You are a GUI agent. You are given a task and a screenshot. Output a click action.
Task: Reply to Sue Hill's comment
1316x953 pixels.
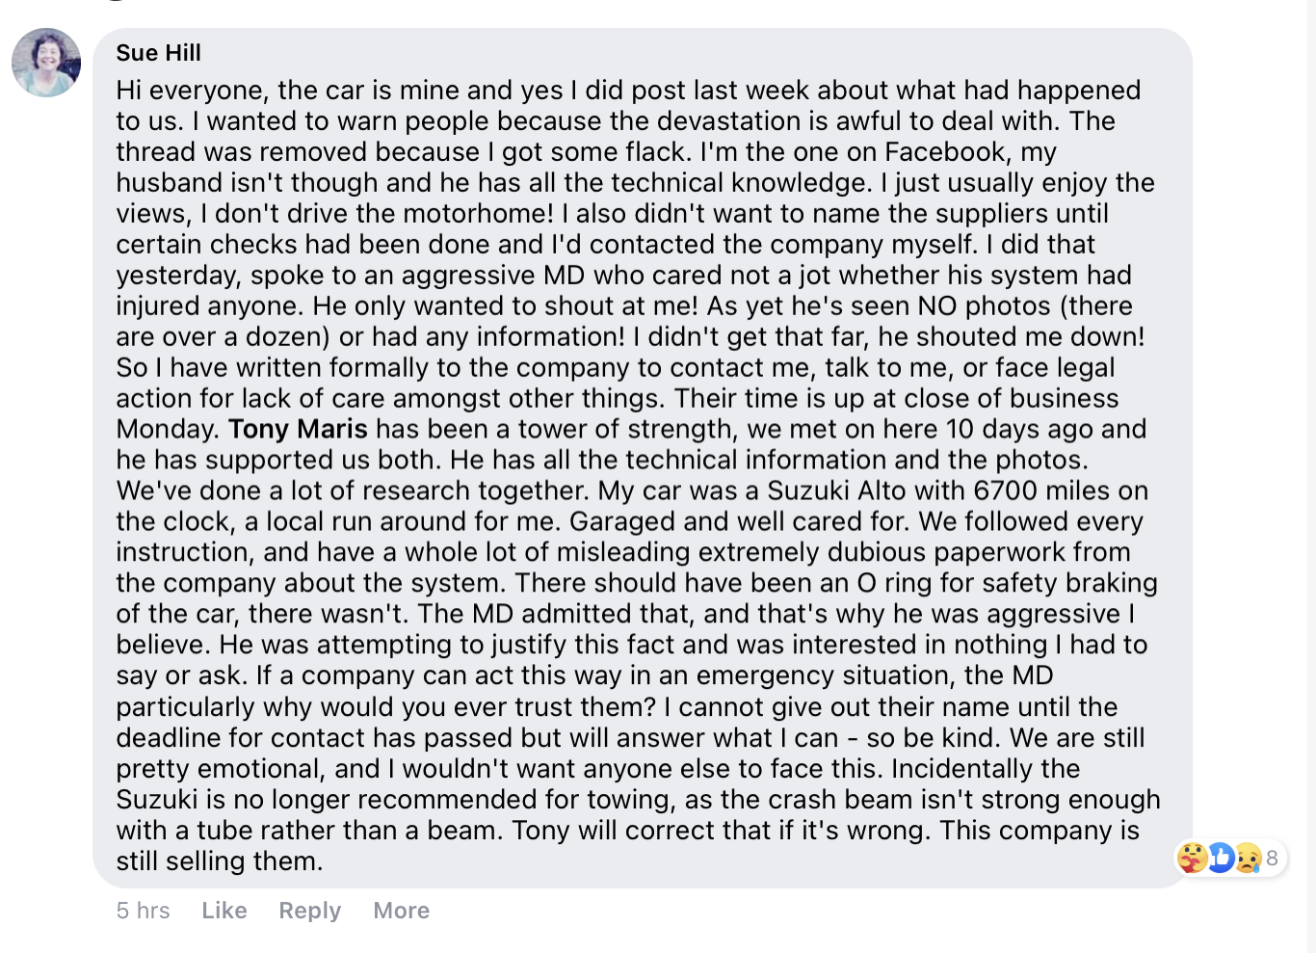coord(309,911)
